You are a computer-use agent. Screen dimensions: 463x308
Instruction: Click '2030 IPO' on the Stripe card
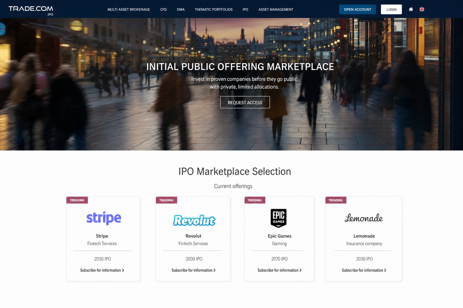(x=102, y=259)
